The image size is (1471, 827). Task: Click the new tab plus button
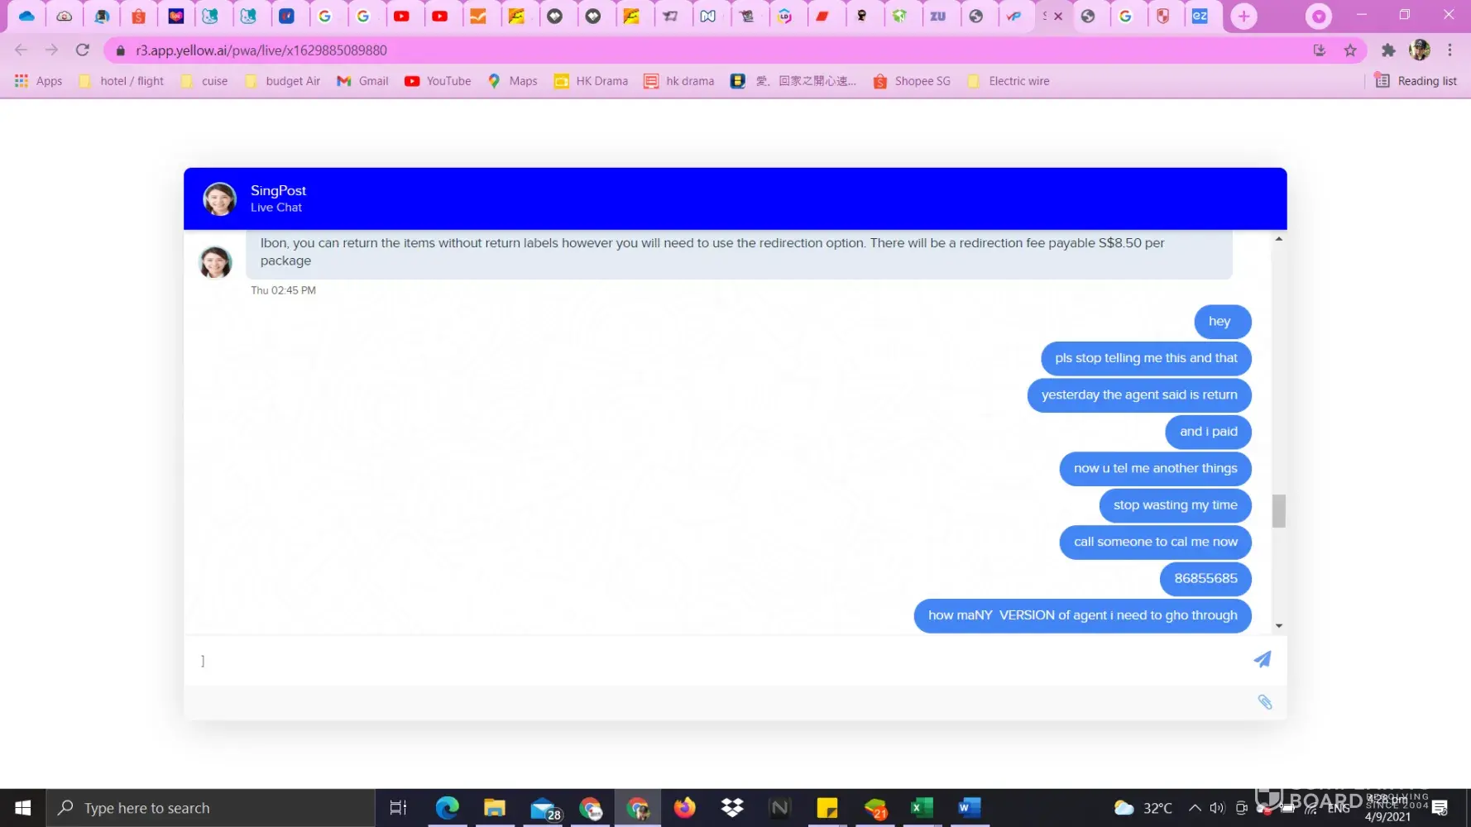click(x=1243, y=17)
